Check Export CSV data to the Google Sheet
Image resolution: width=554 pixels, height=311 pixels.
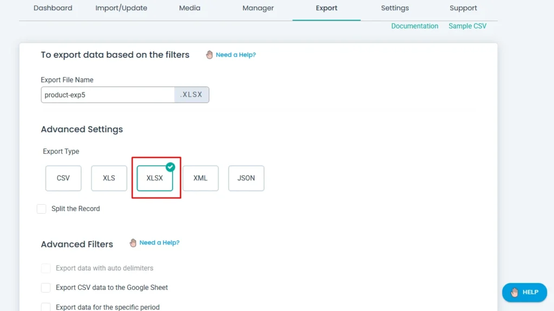point(46,288)
